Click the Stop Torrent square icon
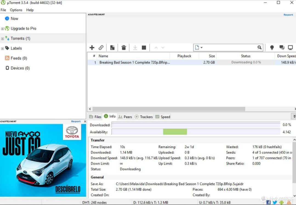Screen dimensions: 296x205 coord(144,48)
